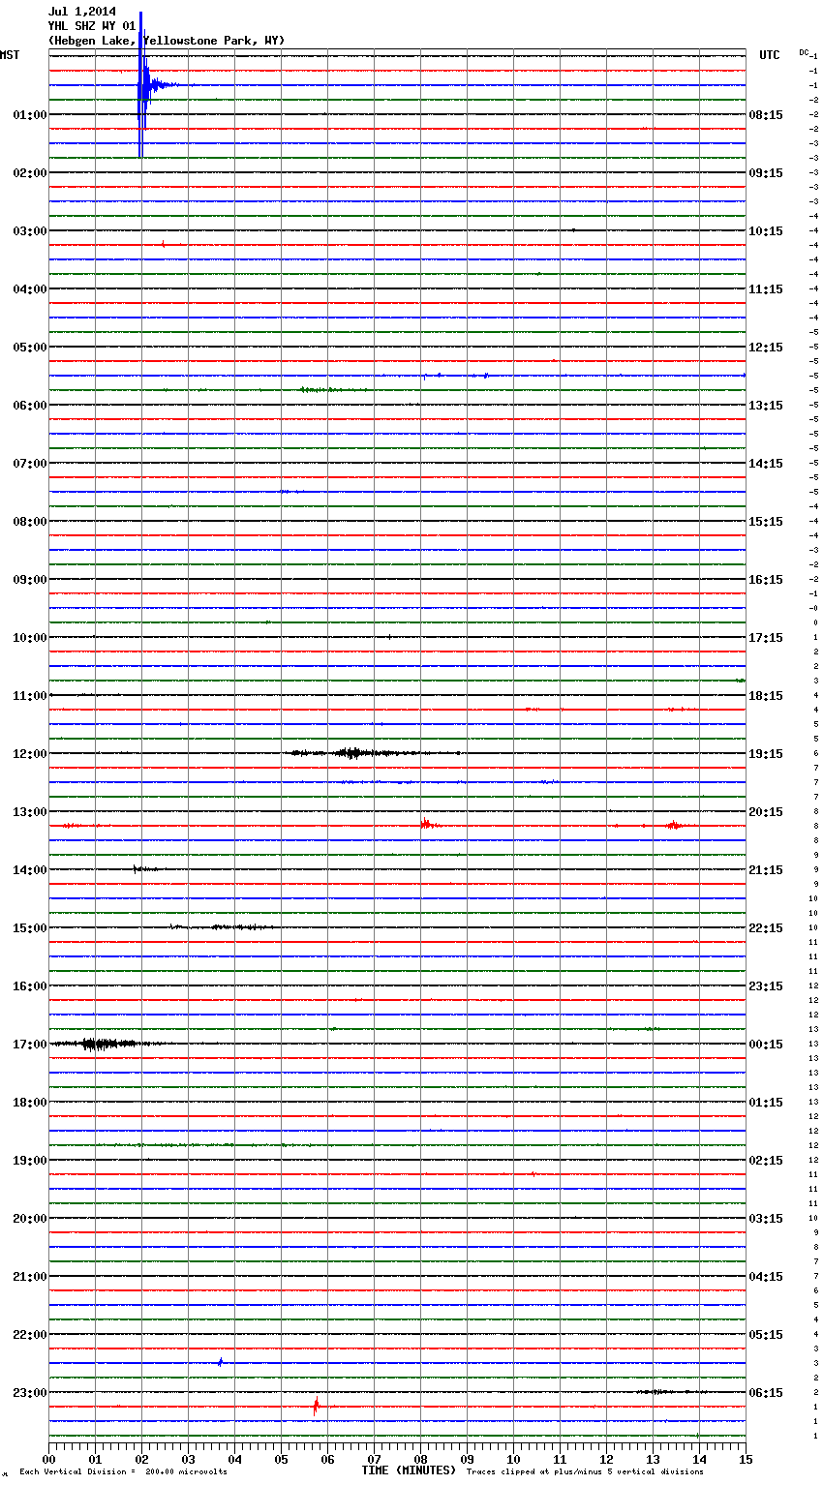Image resolution: width=823 pixels, height=1485 pixels.
Task: Click the 02:15 UTC time label
Action: click(766, 1161)
